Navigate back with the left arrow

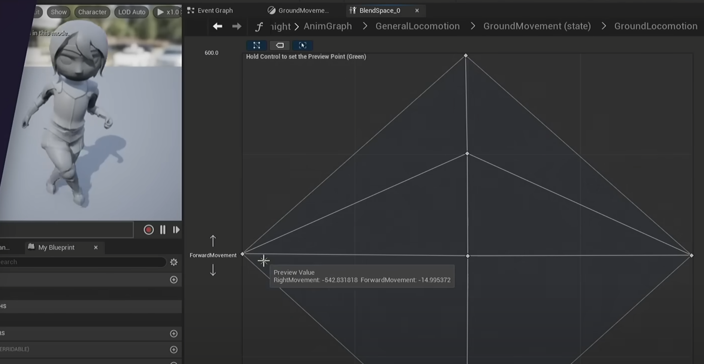point(217,26)
